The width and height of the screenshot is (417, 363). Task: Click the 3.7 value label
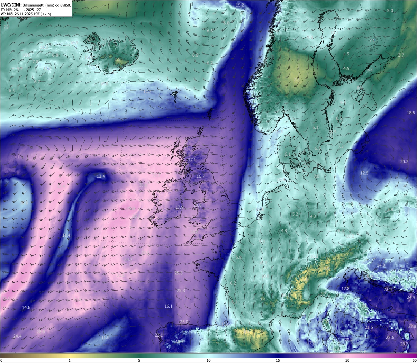point(401,55)
